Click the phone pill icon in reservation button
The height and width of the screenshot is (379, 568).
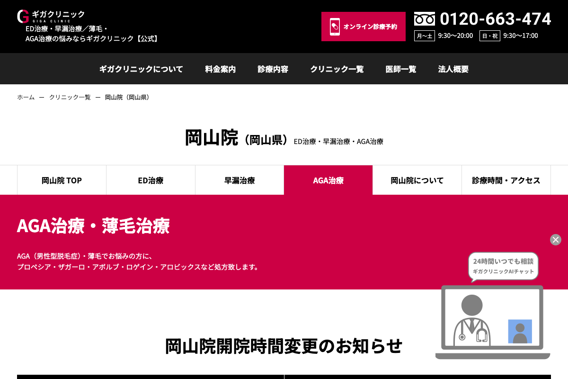335,27
